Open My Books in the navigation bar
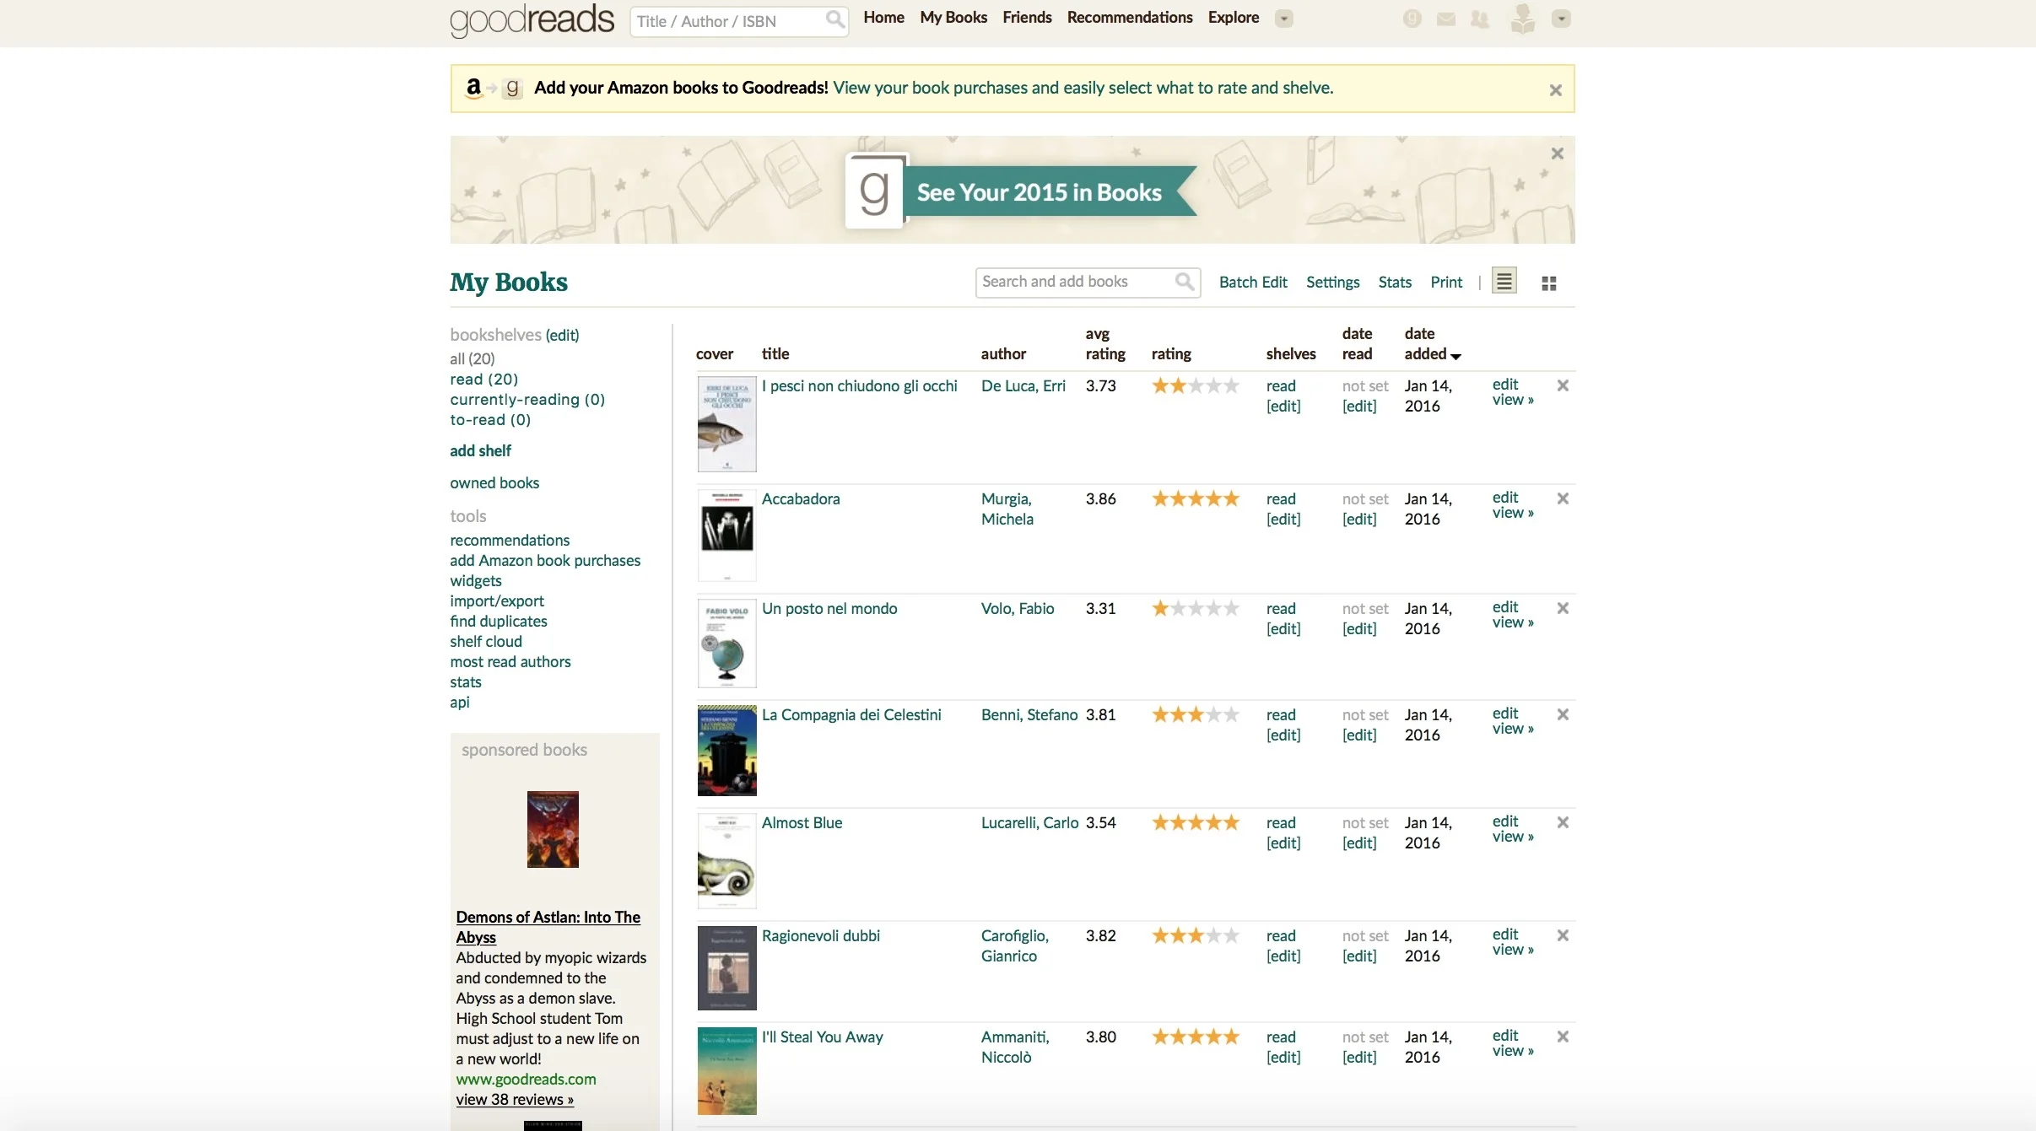This screenshot has height=1131, width=2036. (x=953, y=18)
